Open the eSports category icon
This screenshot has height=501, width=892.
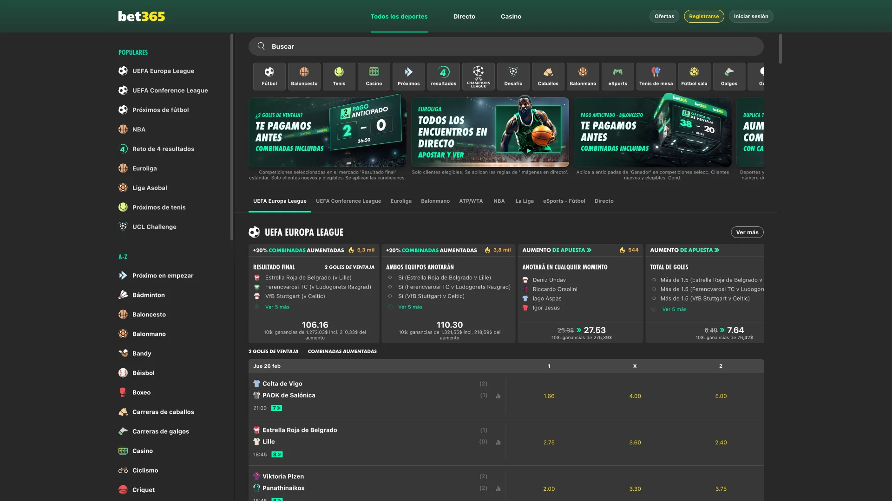pyautogui.click(x=617, y=76)
